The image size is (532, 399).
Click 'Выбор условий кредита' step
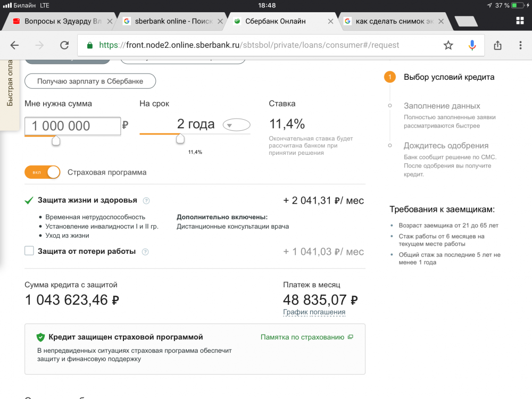point(449,77)
